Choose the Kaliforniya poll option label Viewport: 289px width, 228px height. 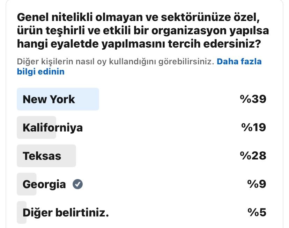pyautogui.click(x=53, y=128)
